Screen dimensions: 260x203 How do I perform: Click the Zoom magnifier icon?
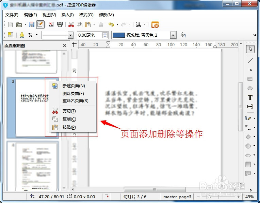[138, 24]
